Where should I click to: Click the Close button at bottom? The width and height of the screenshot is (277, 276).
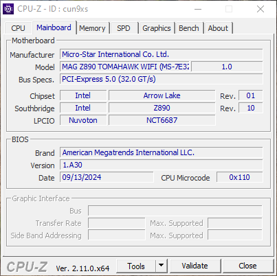pyautogui.click(x=247, y=266)
